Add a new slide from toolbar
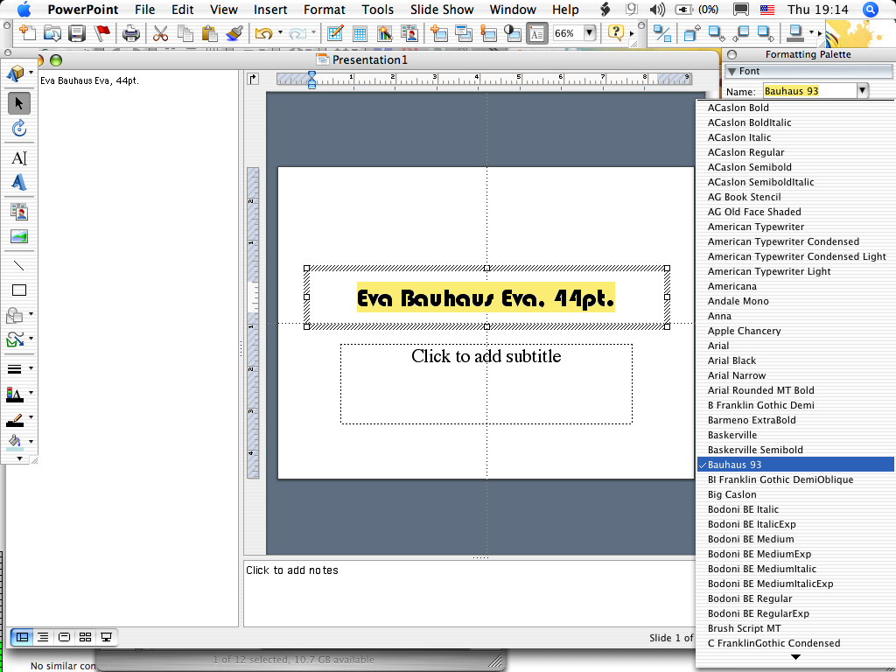This screenshot has height=672, width=896. pyautogui.click(x=438, y=33)
